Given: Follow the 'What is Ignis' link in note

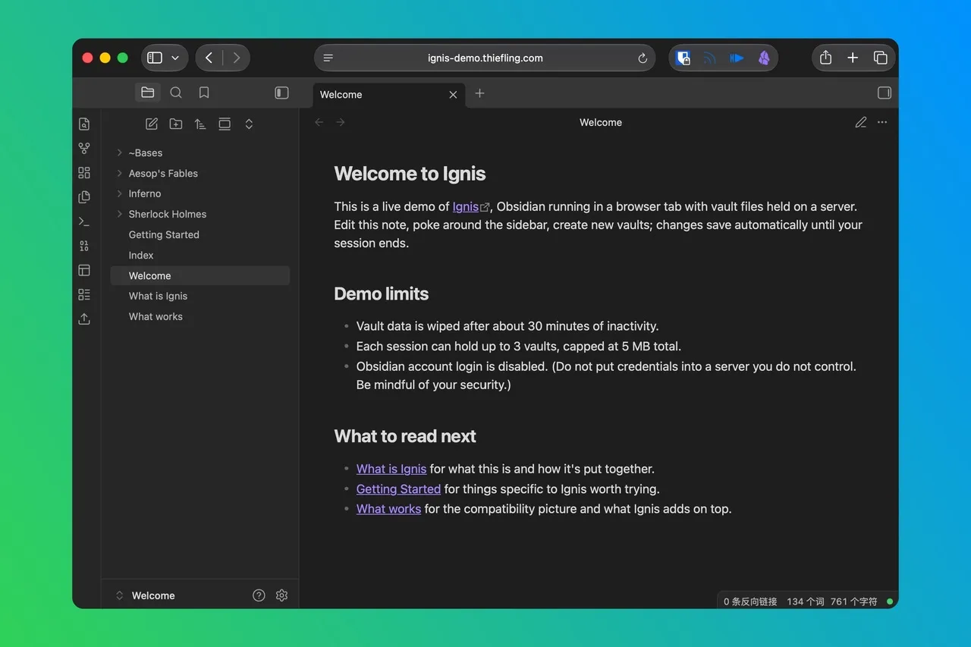Looking at the screenshot, I should tap(391, 469).
